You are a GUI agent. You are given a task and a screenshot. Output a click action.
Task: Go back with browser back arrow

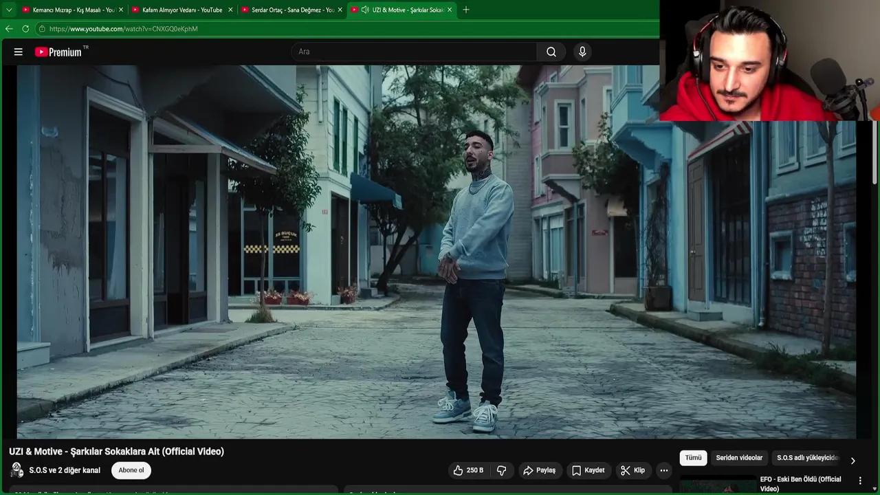pos(9,29)
